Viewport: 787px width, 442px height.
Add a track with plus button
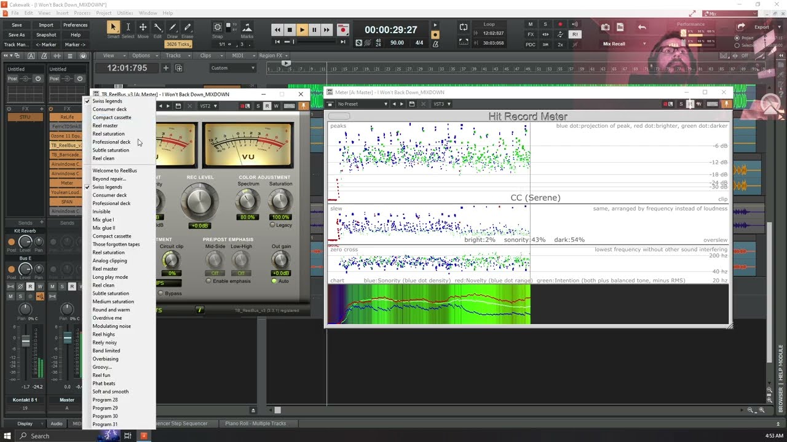165,68
